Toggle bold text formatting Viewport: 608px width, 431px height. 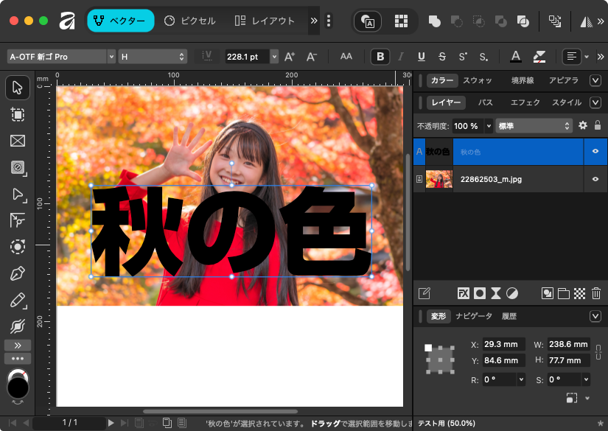pos(380,57)
